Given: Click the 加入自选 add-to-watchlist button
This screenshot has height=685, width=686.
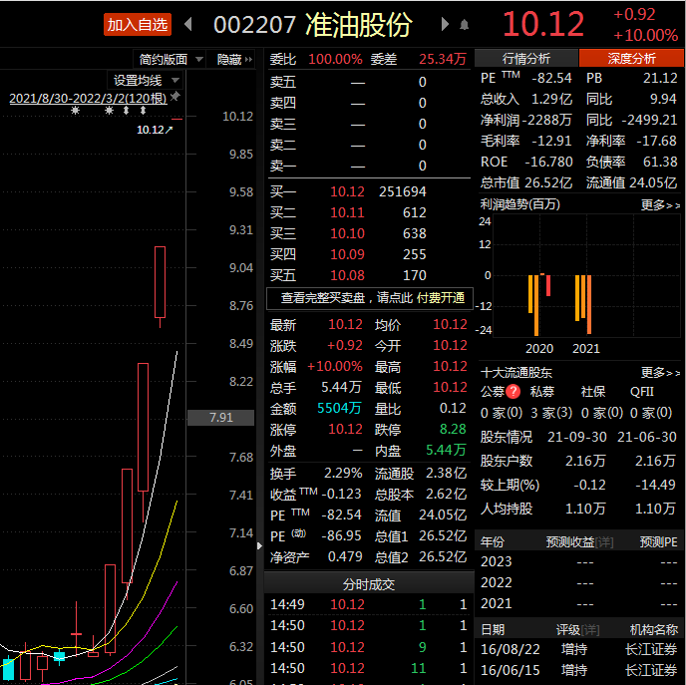Looking at the screenshot, I should 137,25.
